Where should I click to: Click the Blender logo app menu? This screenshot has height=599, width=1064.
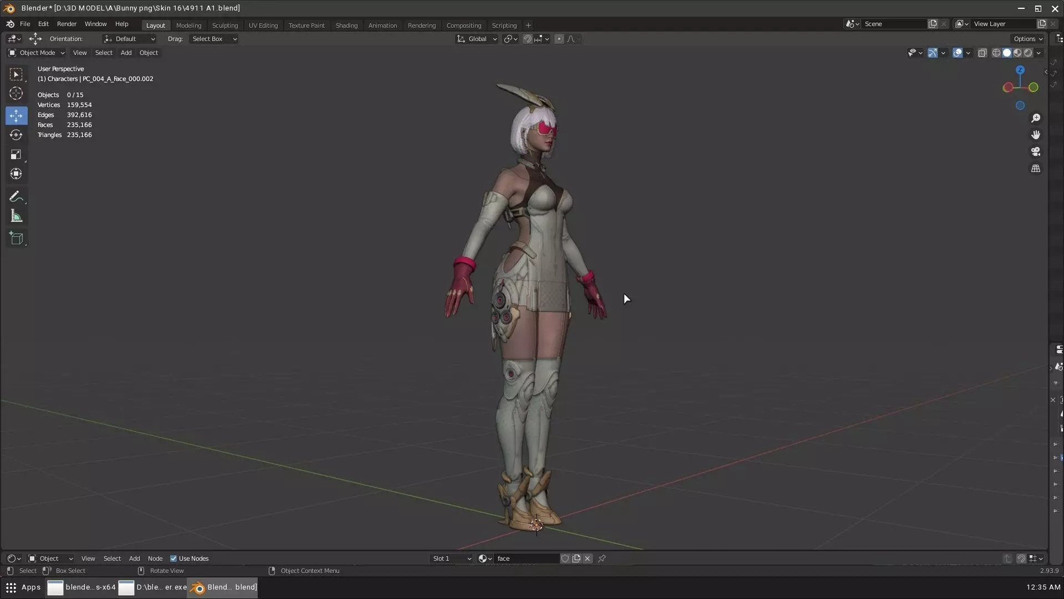pos(10,24)
